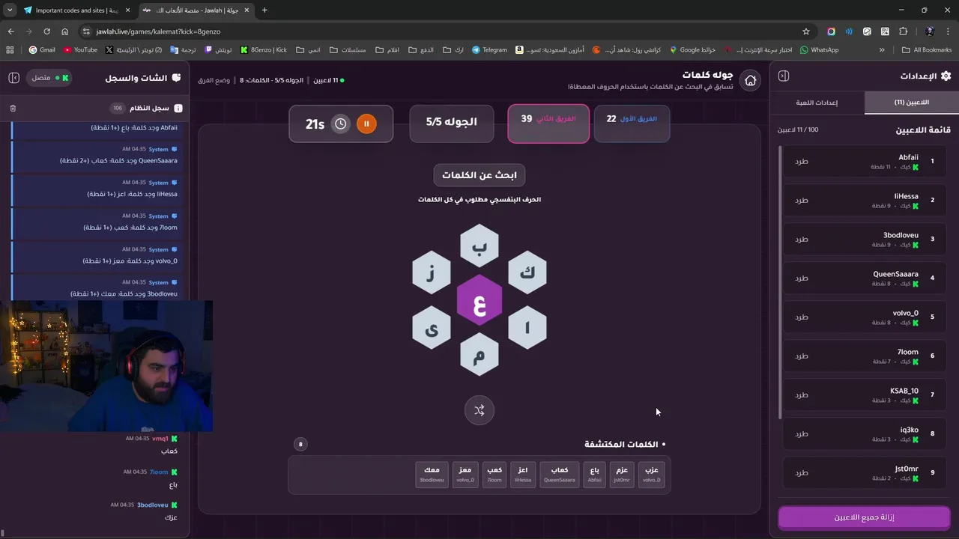This screenshot has height=539, width=959.
Task: Open the settings gear icon
Action: tap(946, 76)
